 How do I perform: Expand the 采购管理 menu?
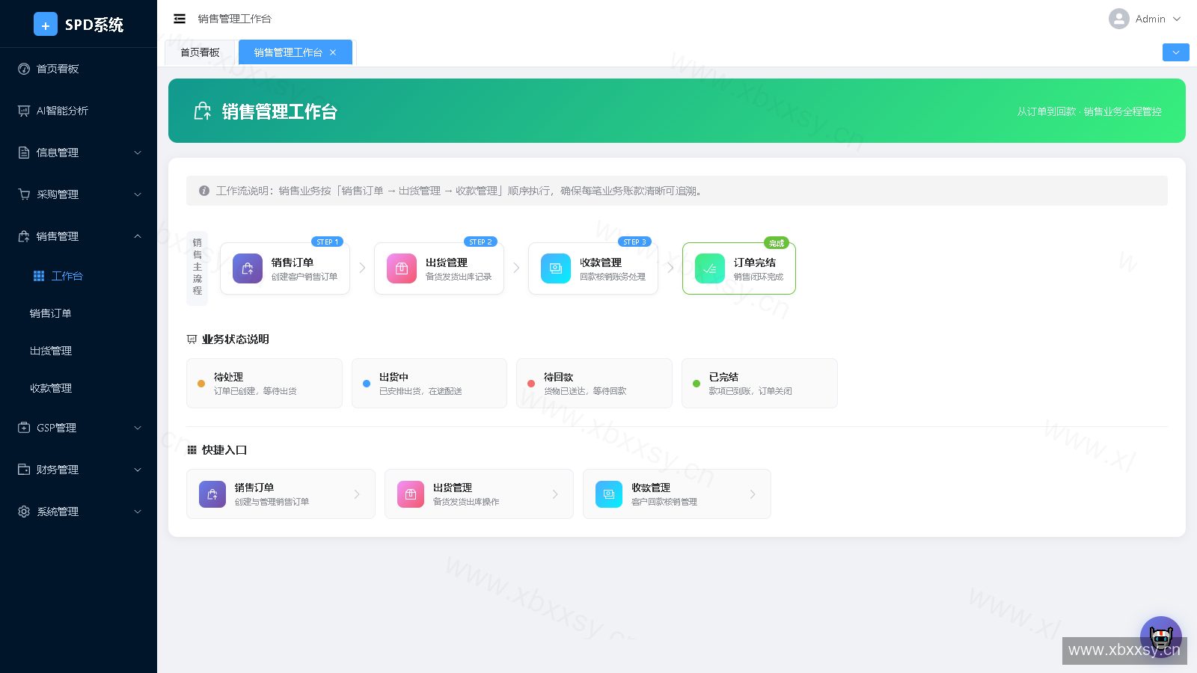click(79, 194)
